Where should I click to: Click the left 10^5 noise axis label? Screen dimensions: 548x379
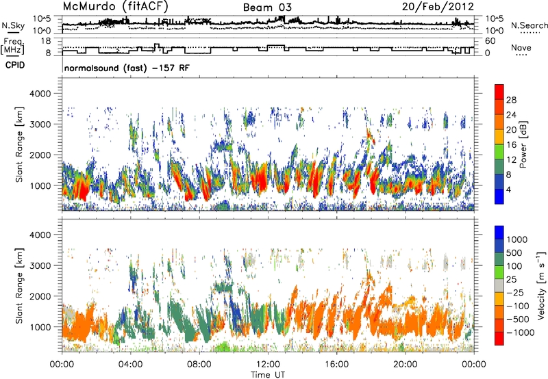tap(42, 18)
